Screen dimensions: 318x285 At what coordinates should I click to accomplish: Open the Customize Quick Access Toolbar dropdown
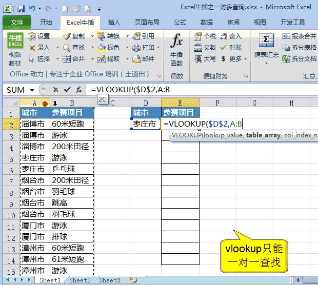(x=99, y=9)
